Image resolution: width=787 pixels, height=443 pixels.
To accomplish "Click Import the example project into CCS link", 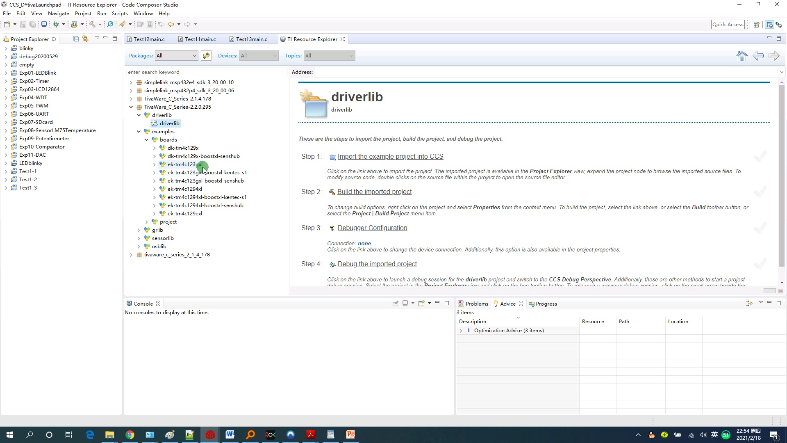I will point(390,157).
